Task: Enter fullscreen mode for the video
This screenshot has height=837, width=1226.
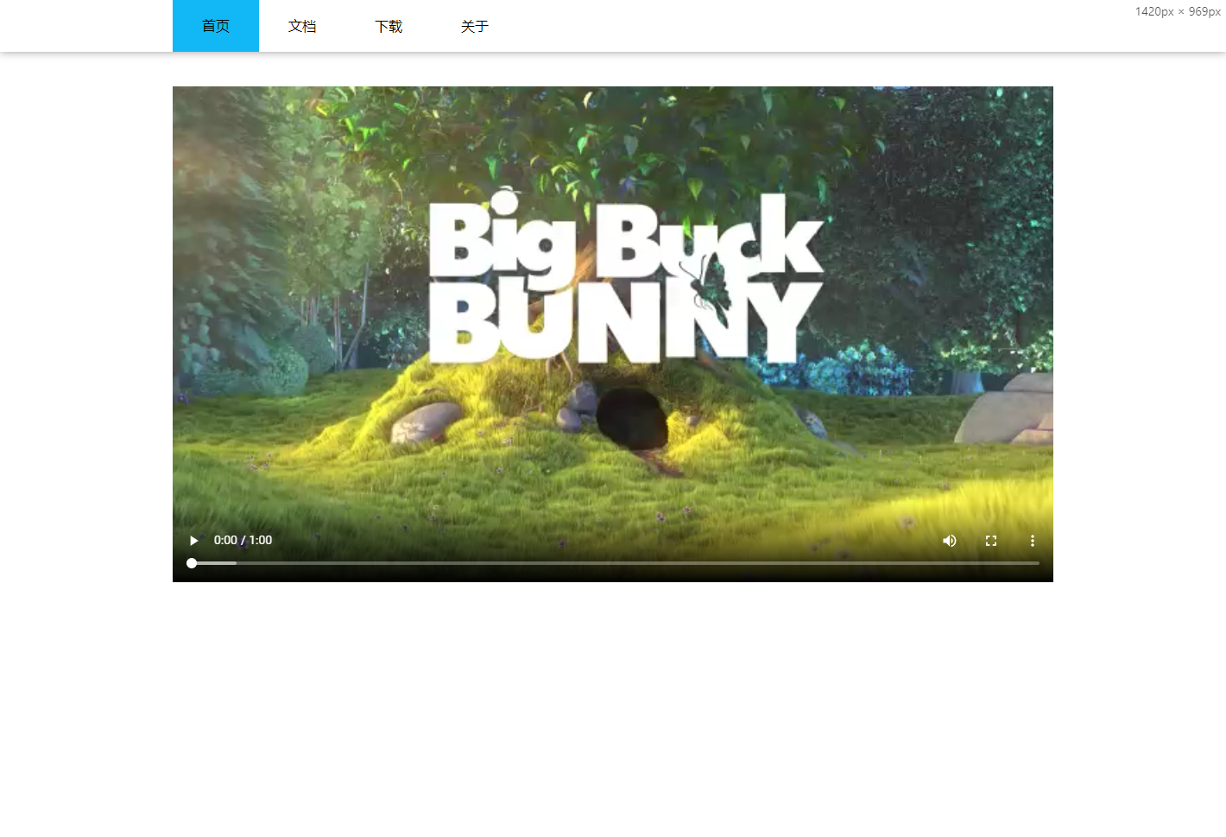Action: pos(990,541)
